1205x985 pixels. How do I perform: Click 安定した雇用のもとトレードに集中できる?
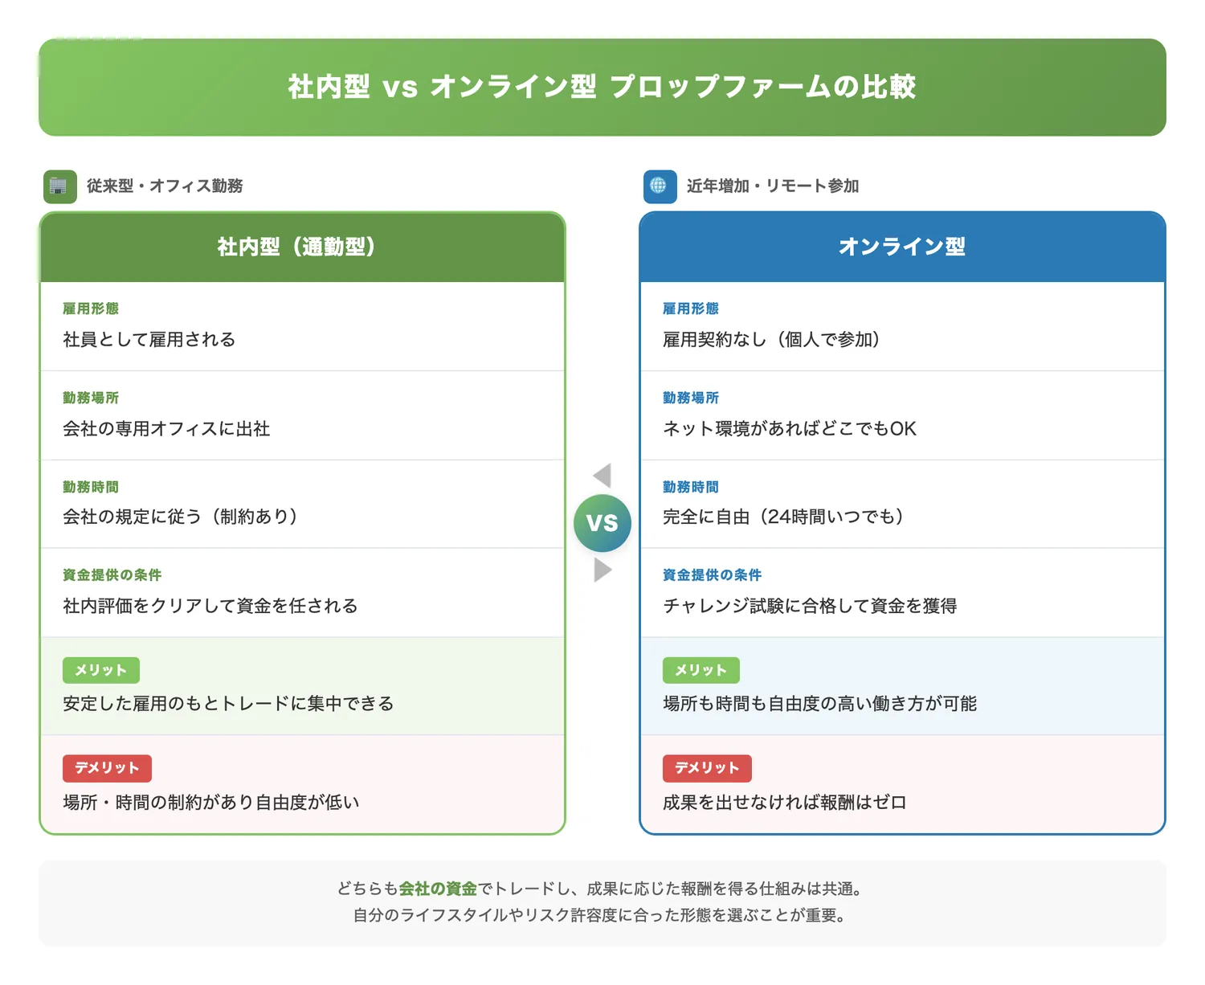(x=229, y=704)
